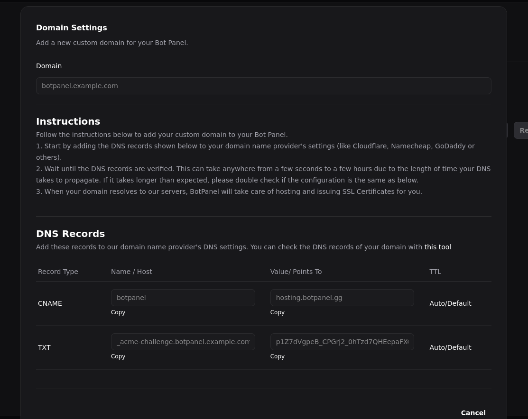Open the "this tool" DNS checker link
This screenshot has height=419, width=528.
pos(437,247)
